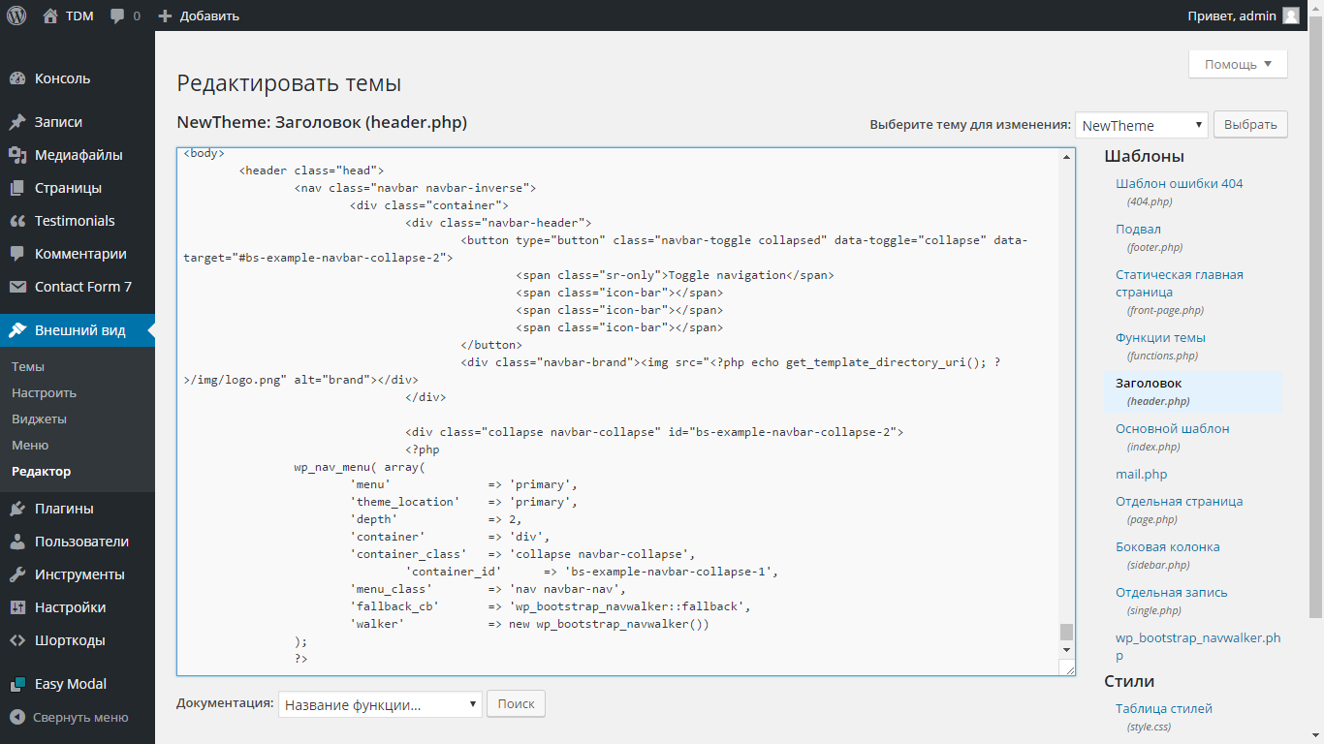
Task: Open the Записи menu
Action: (78, 122)
